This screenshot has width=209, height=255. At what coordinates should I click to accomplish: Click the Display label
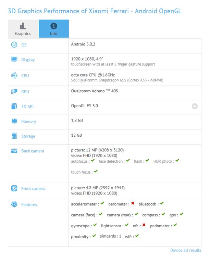click(x=28, y=60)
